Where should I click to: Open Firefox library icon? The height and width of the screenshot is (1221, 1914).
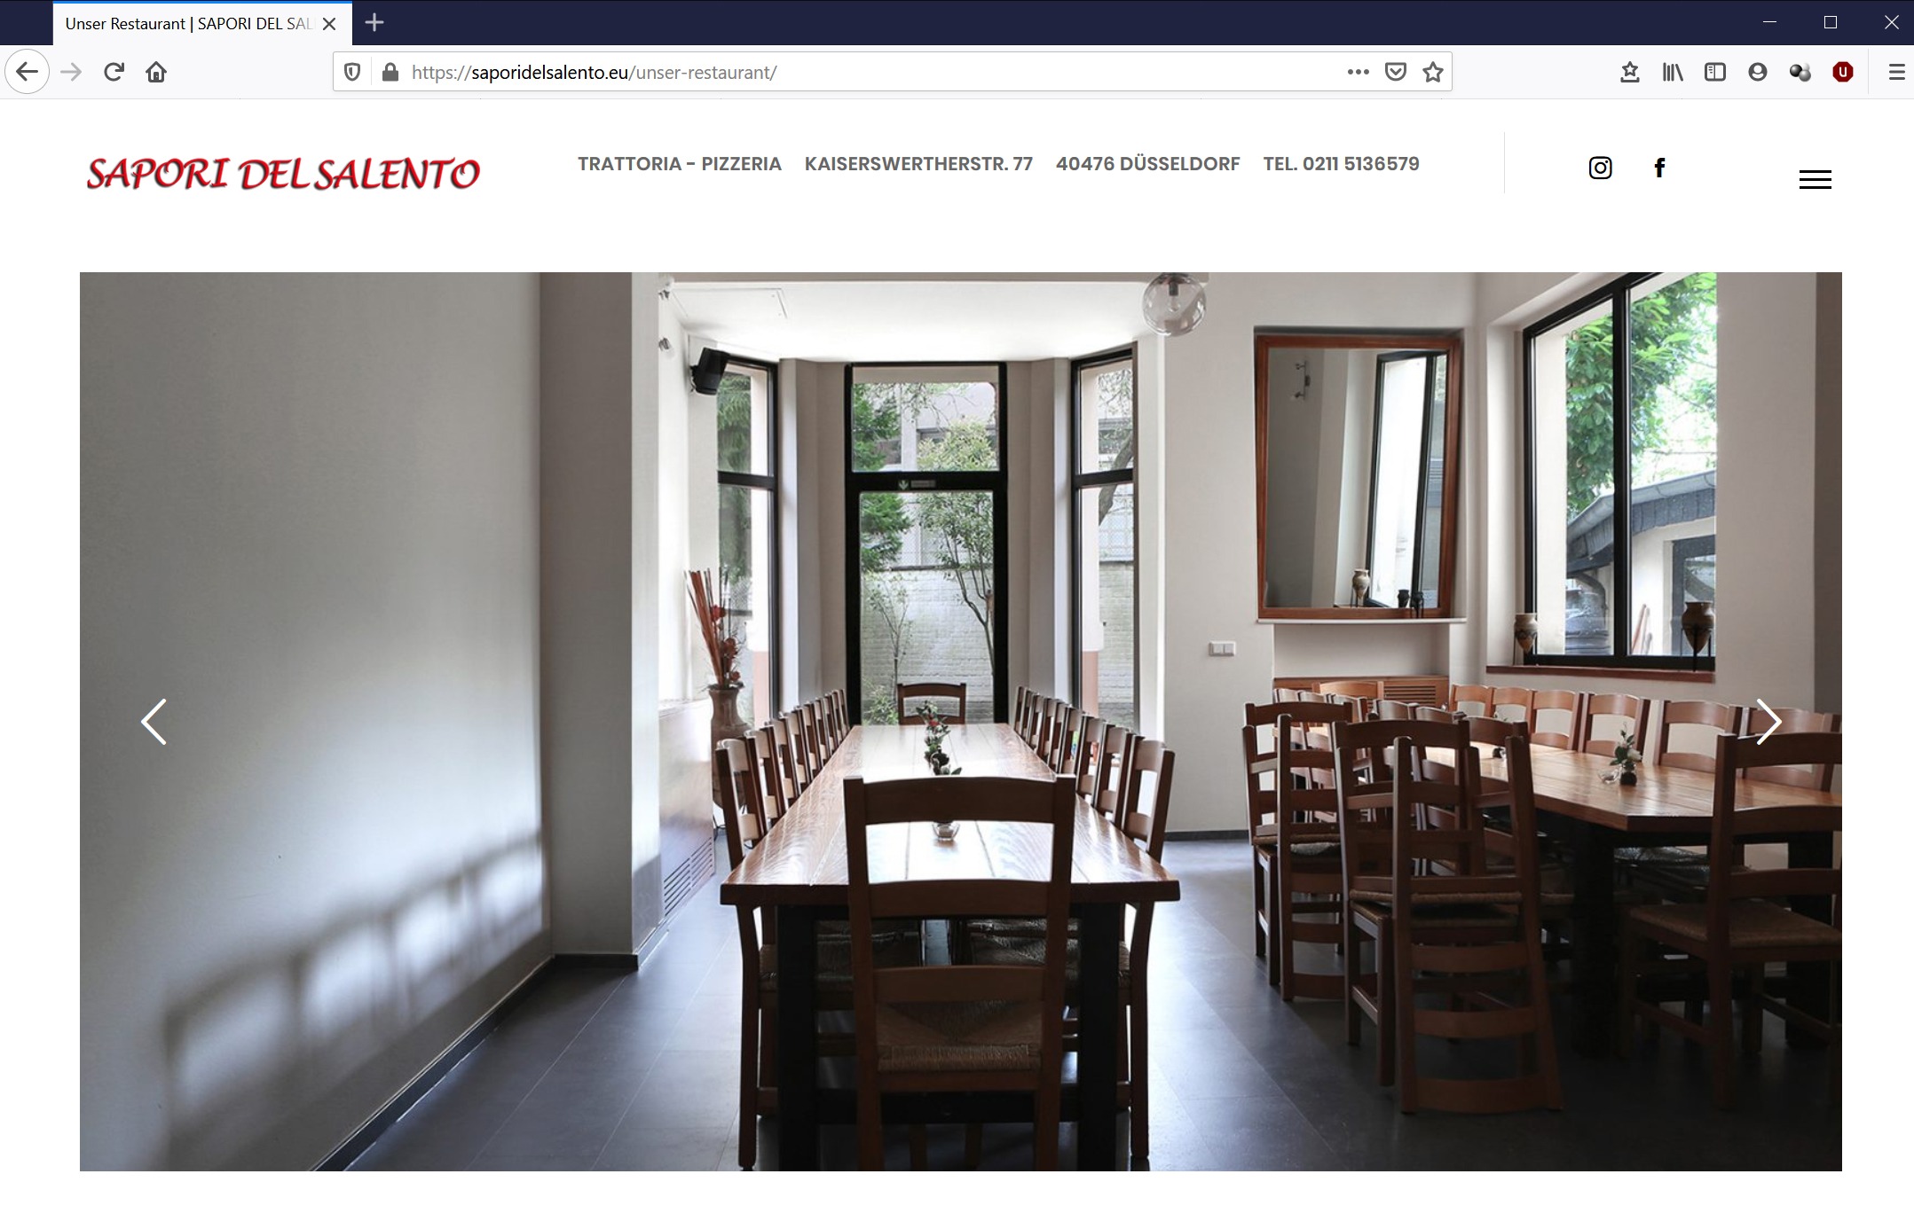(x=1673, y=72)
